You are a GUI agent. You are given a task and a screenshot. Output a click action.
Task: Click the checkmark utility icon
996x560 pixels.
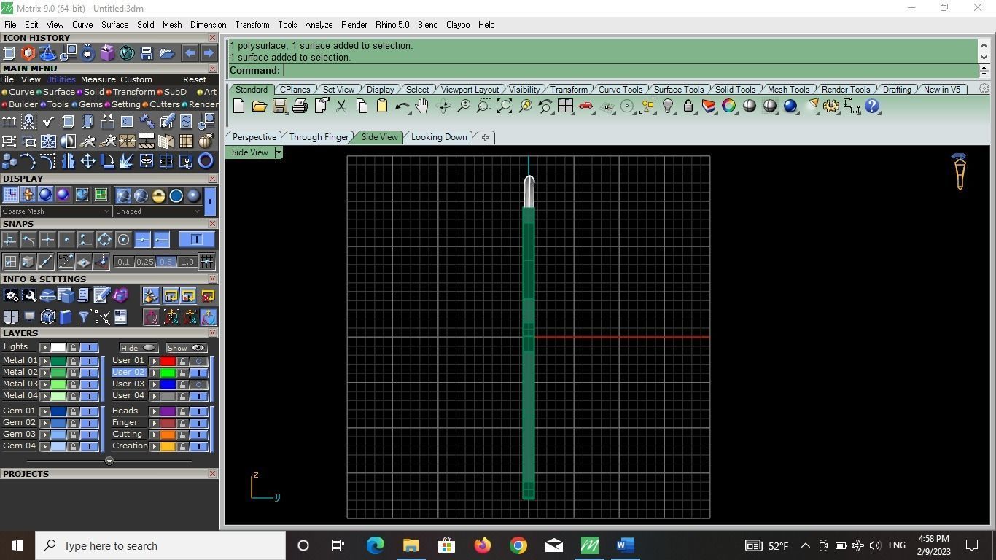(49, 121)
